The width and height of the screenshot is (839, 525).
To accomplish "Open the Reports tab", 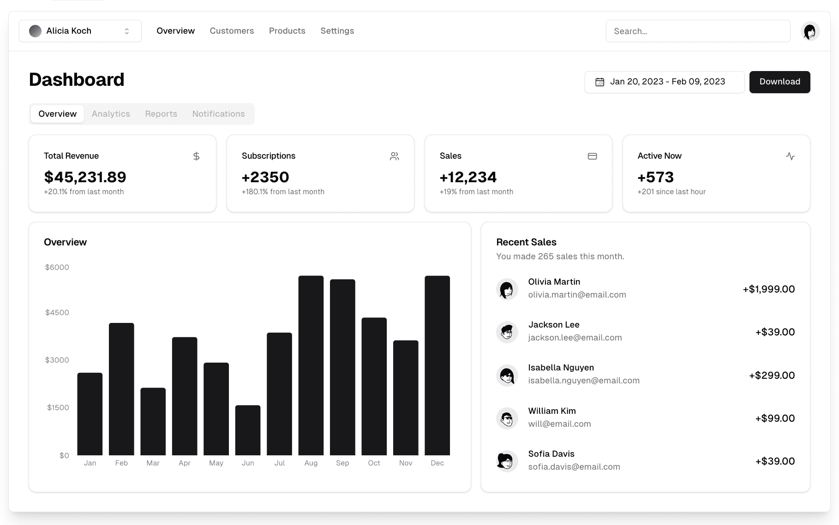I will (x=161, y=114).
